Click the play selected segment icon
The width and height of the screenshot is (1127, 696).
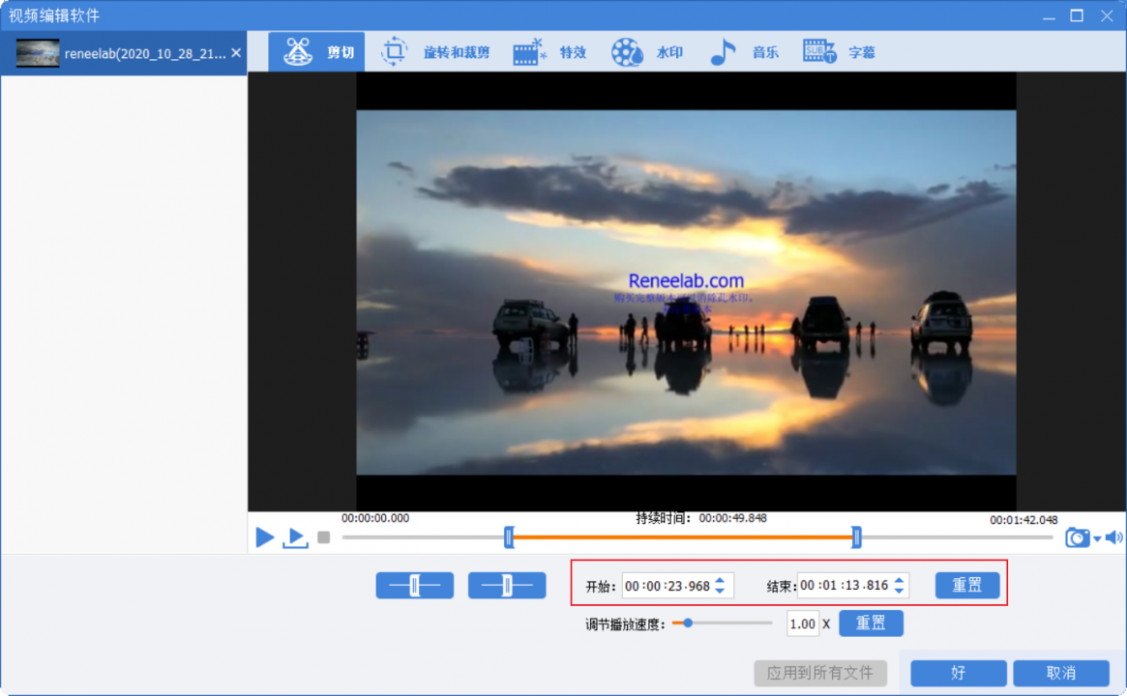[x=295, y=538]
